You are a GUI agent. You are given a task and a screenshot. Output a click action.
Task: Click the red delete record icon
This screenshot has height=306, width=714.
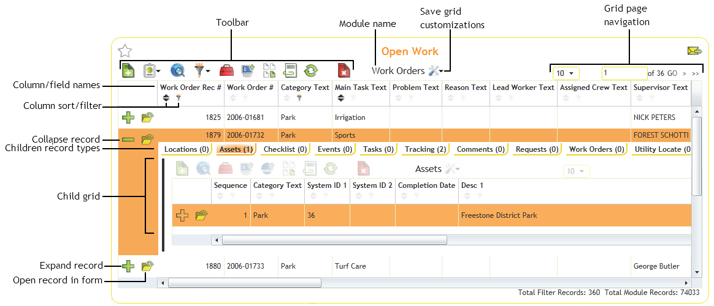(344, 70)
